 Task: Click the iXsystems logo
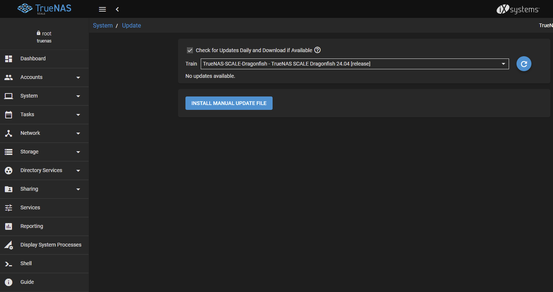point(518,9)
